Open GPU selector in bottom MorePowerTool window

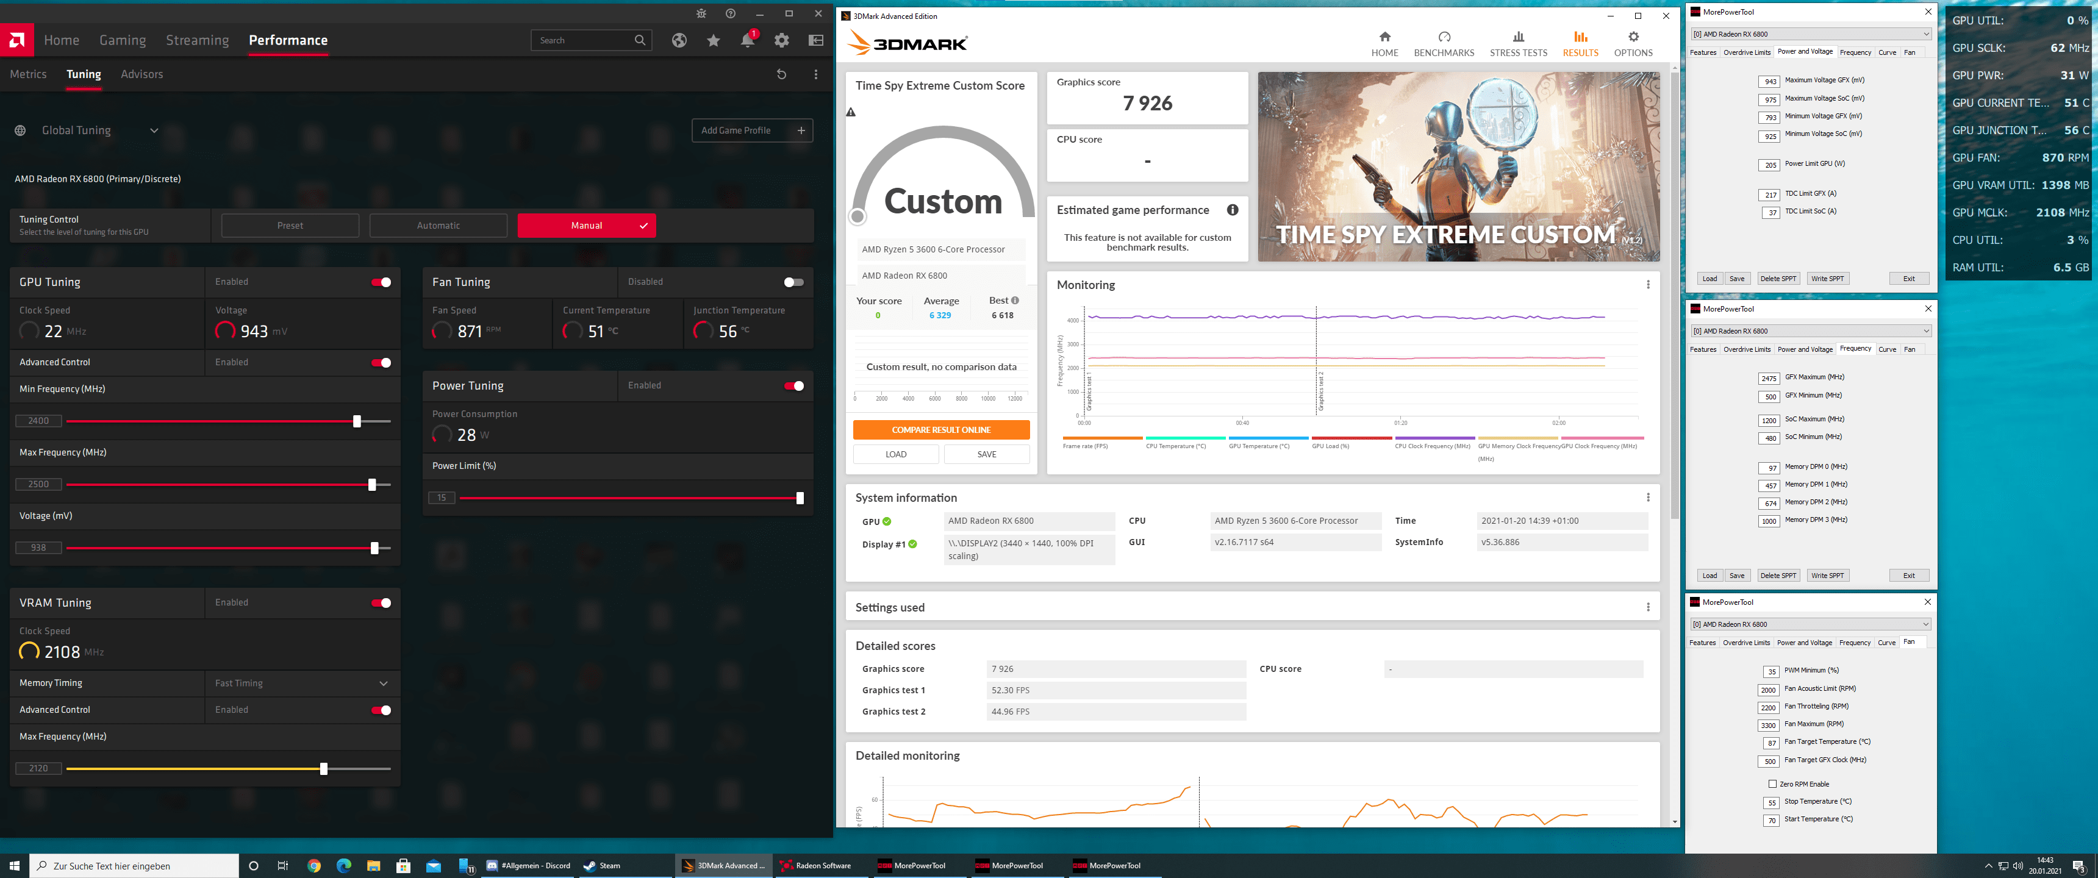point(1811,624)
